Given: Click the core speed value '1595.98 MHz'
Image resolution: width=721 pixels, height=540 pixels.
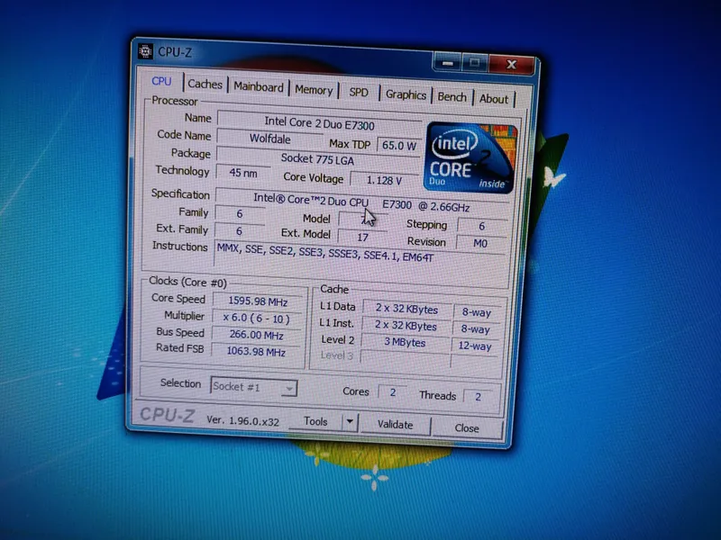Looking at the screenshot, I should [x=258, y=301].
